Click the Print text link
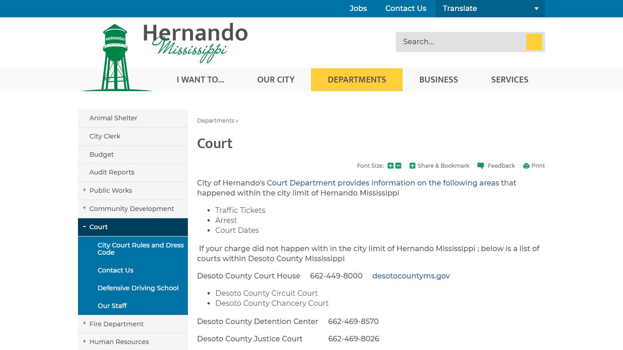 (x=538, y=166)
